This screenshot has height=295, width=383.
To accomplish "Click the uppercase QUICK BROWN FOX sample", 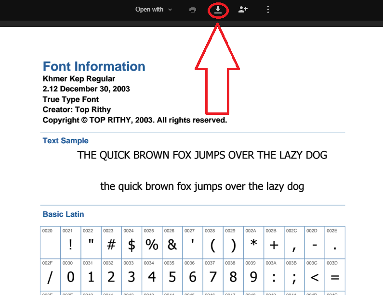I will (x=202, y=155).
